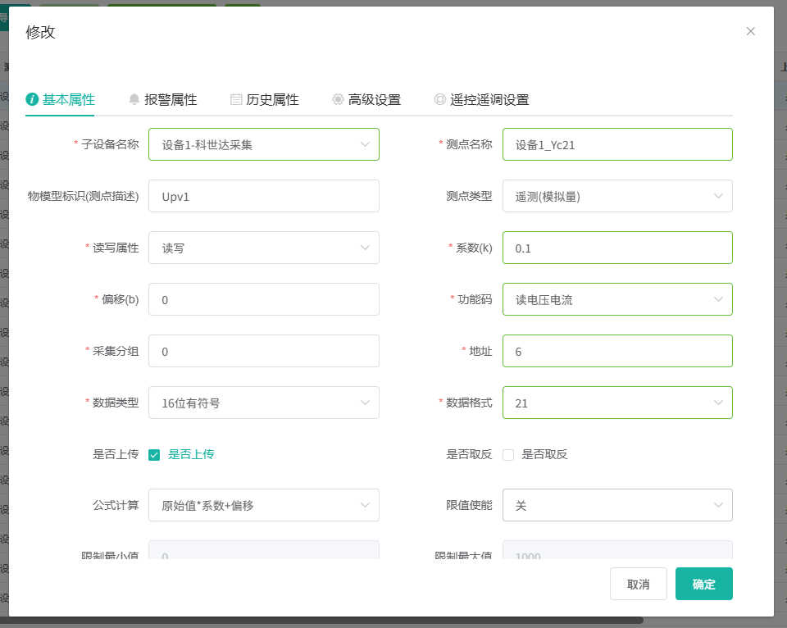Image resolution: width=787 pixels, height=628 pixels.
Task: Close the 修改 dialog with X icon
Action: tap(750, 31)
